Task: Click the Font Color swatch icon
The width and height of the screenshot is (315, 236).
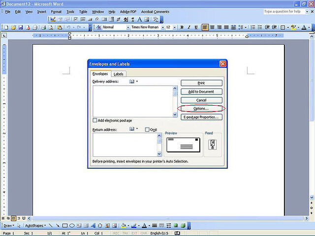Action: click(x=304, y=28)
